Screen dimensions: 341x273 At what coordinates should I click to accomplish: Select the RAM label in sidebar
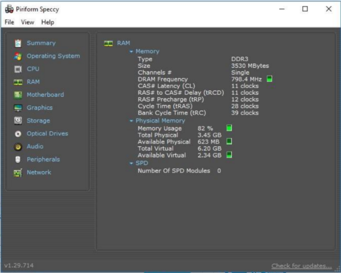coord(33,82)
